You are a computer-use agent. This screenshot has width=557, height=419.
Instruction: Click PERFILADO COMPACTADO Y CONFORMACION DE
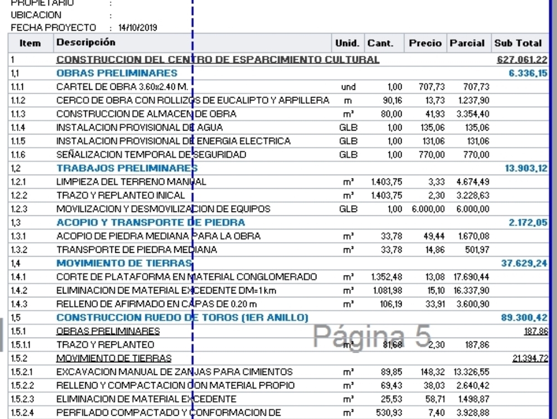168,413
